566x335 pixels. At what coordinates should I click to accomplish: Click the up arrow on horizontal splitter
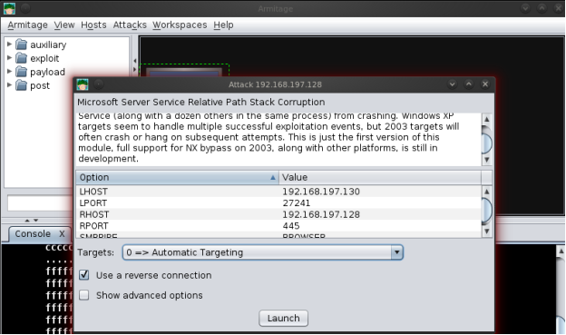tap(27, 220)
